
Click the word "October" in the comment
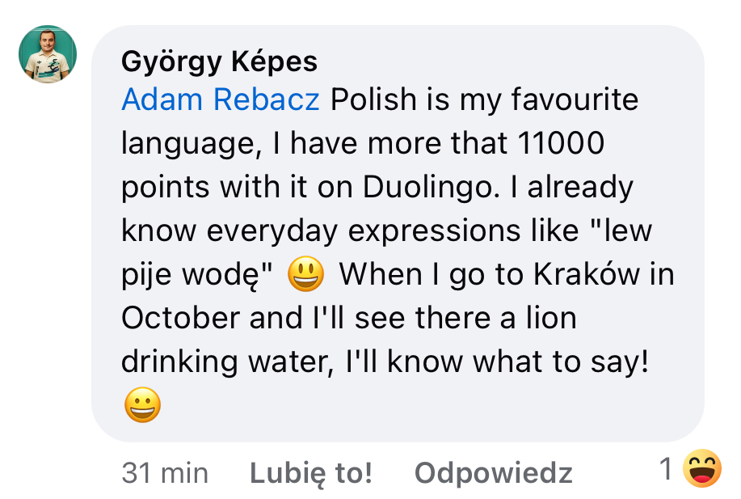[181, 319]
